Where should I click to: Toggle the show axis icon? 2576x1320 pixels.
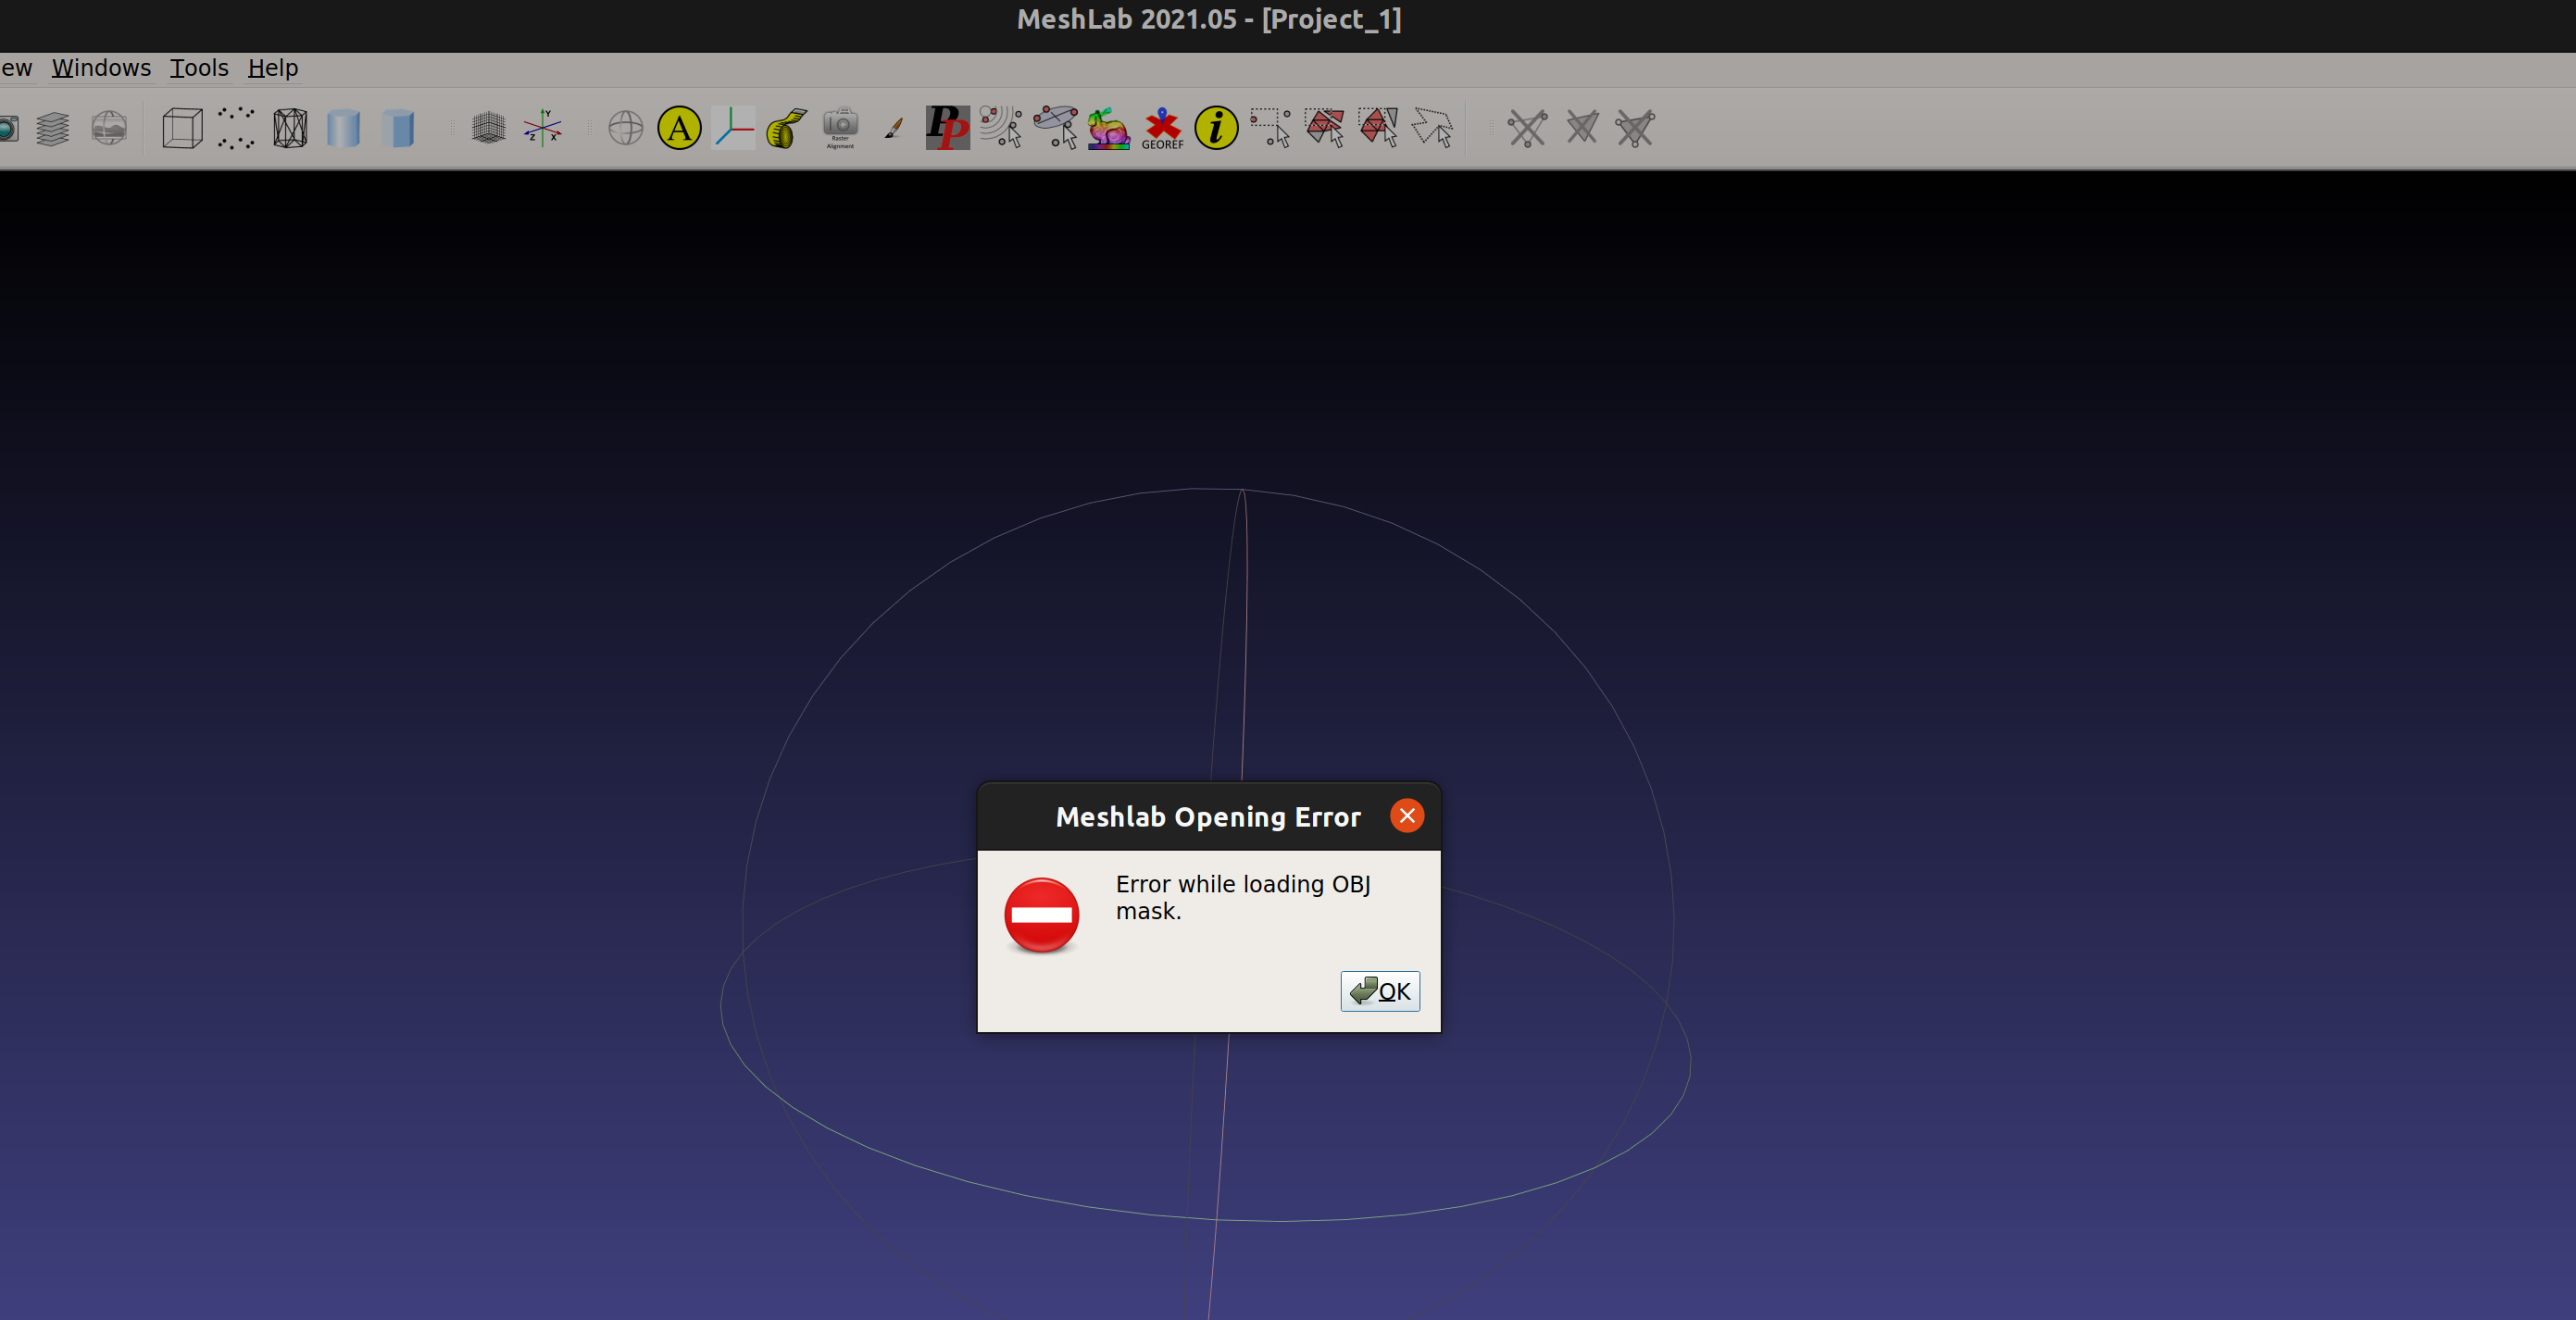point(543,128)
